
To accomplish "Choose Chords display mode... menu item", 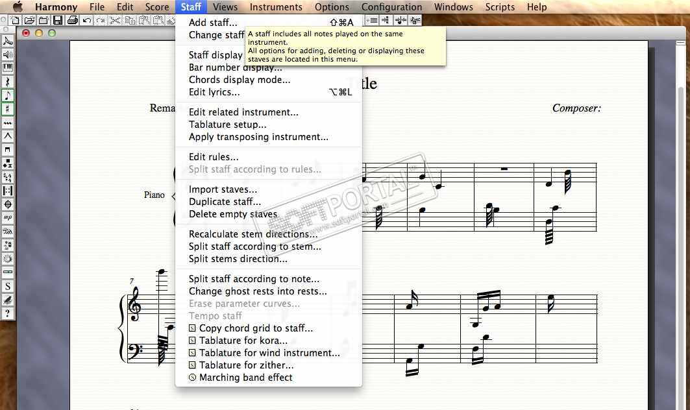I will [269, 80].
